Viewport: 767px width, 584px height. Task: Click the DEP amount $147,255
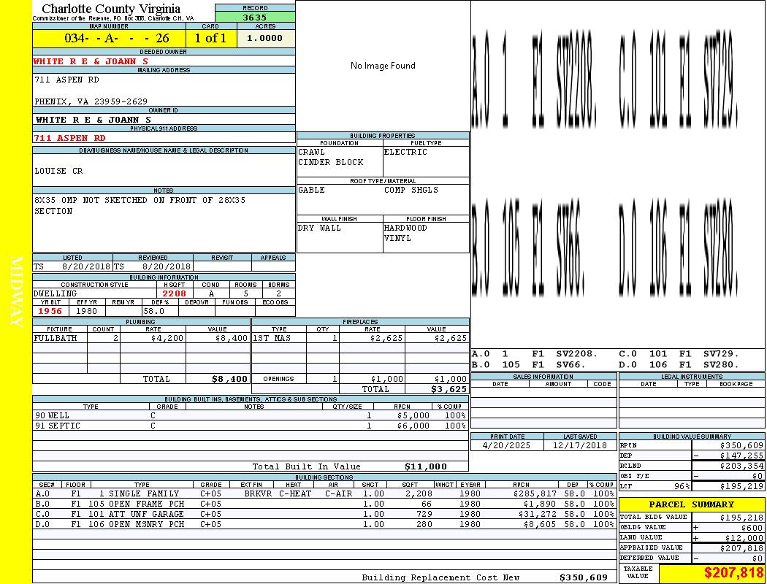[741, 456]
